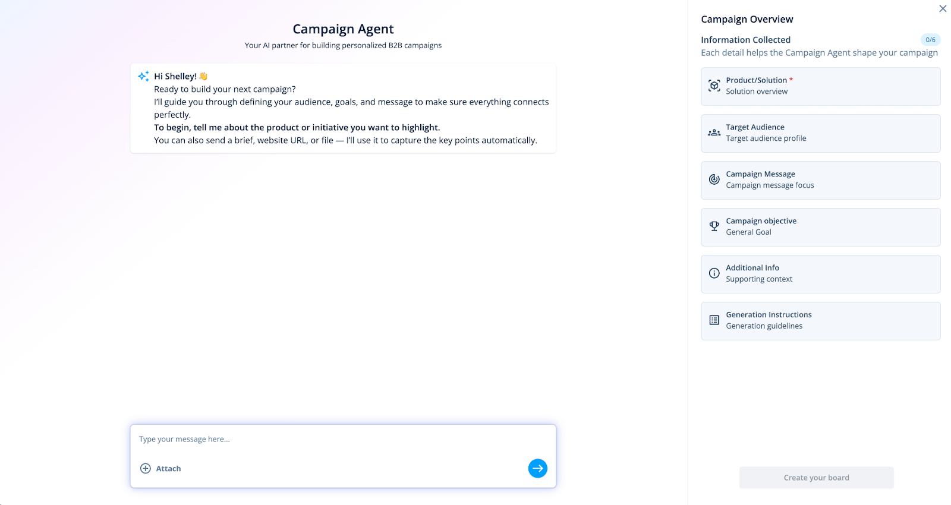The width and height of the screenshot is (951, 505).
Task: Click the Target Audience people icon
Action: click(714, 132)
